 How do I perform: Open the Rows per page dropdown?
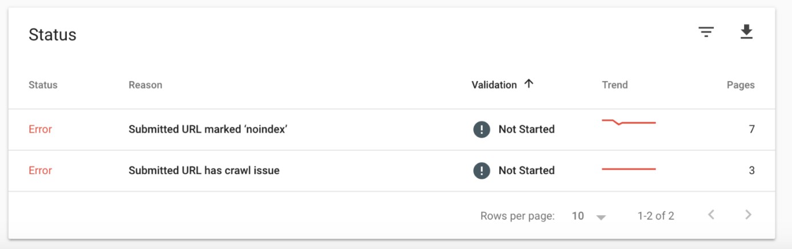(x=601, y=216)
